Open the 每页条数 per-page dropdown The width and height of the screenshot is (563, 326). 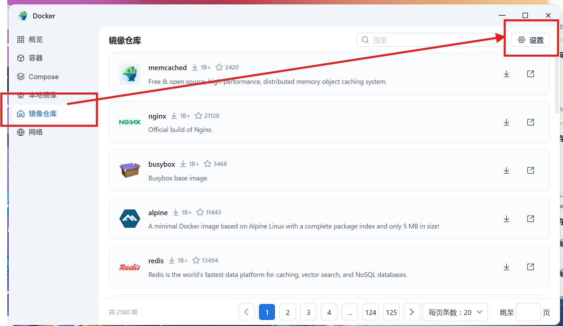coord(454,312)
